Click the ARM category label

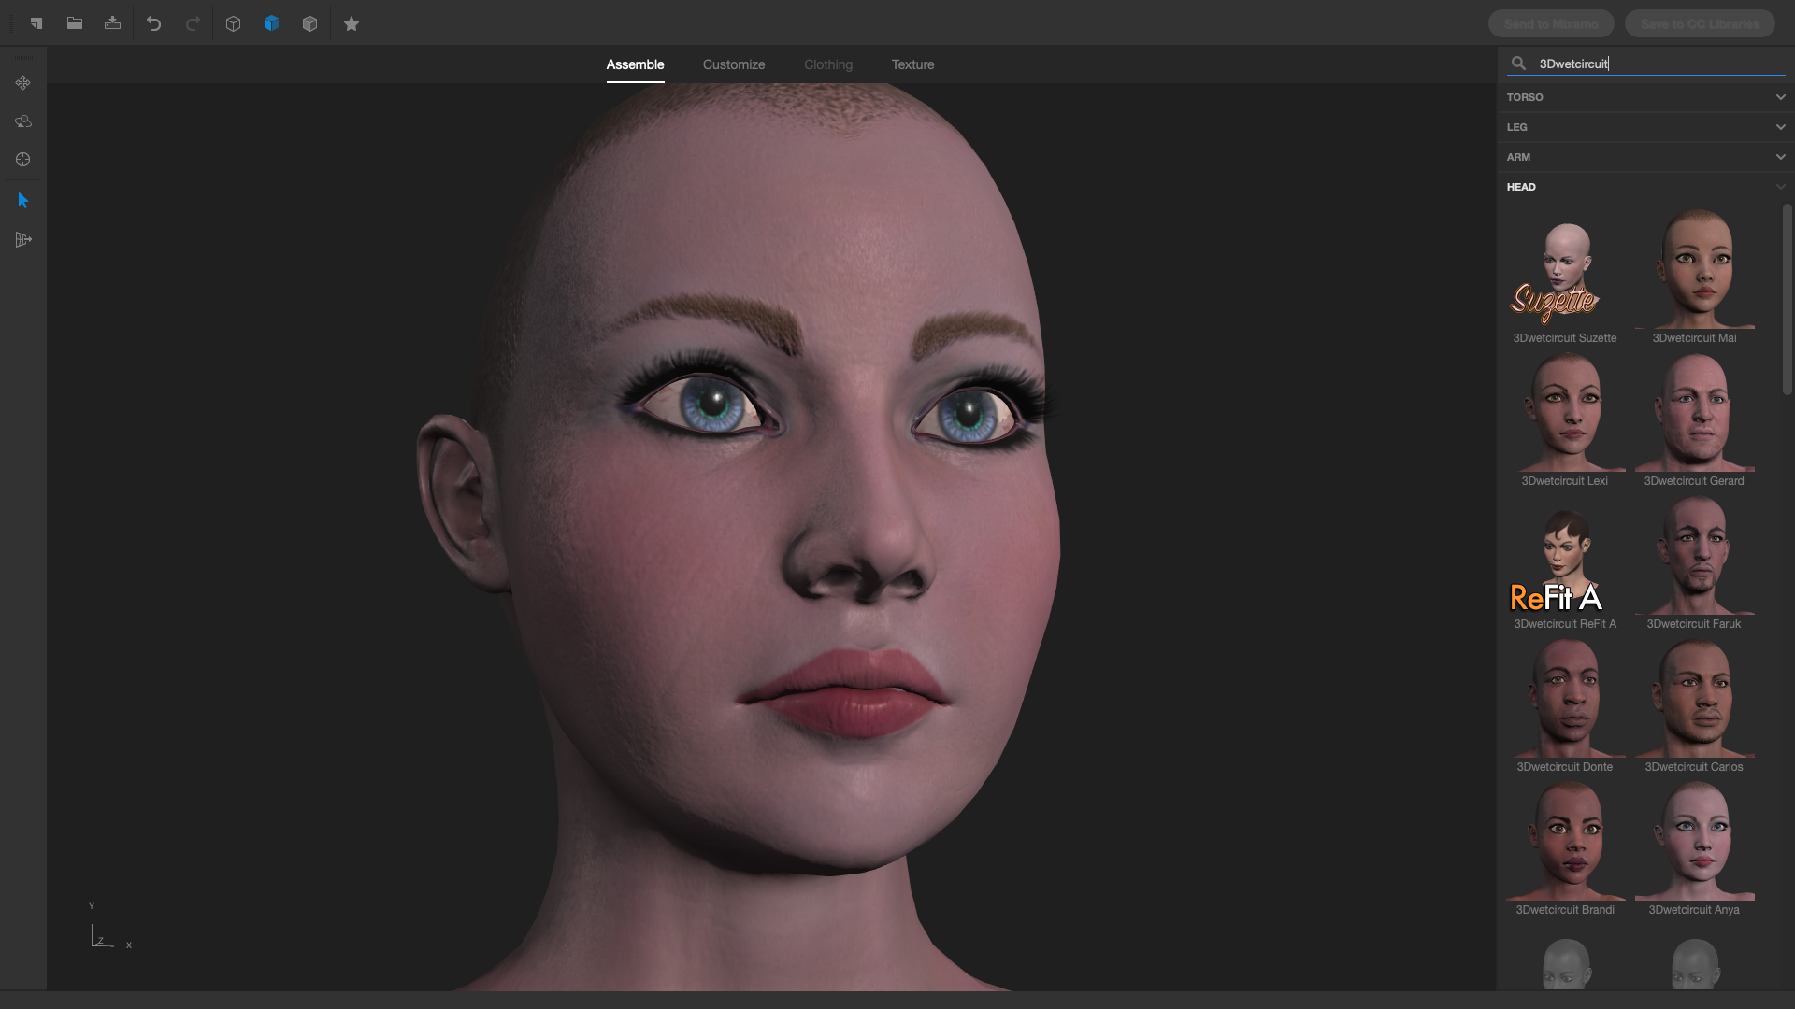pyautogui.click(x=1518, y=157)
